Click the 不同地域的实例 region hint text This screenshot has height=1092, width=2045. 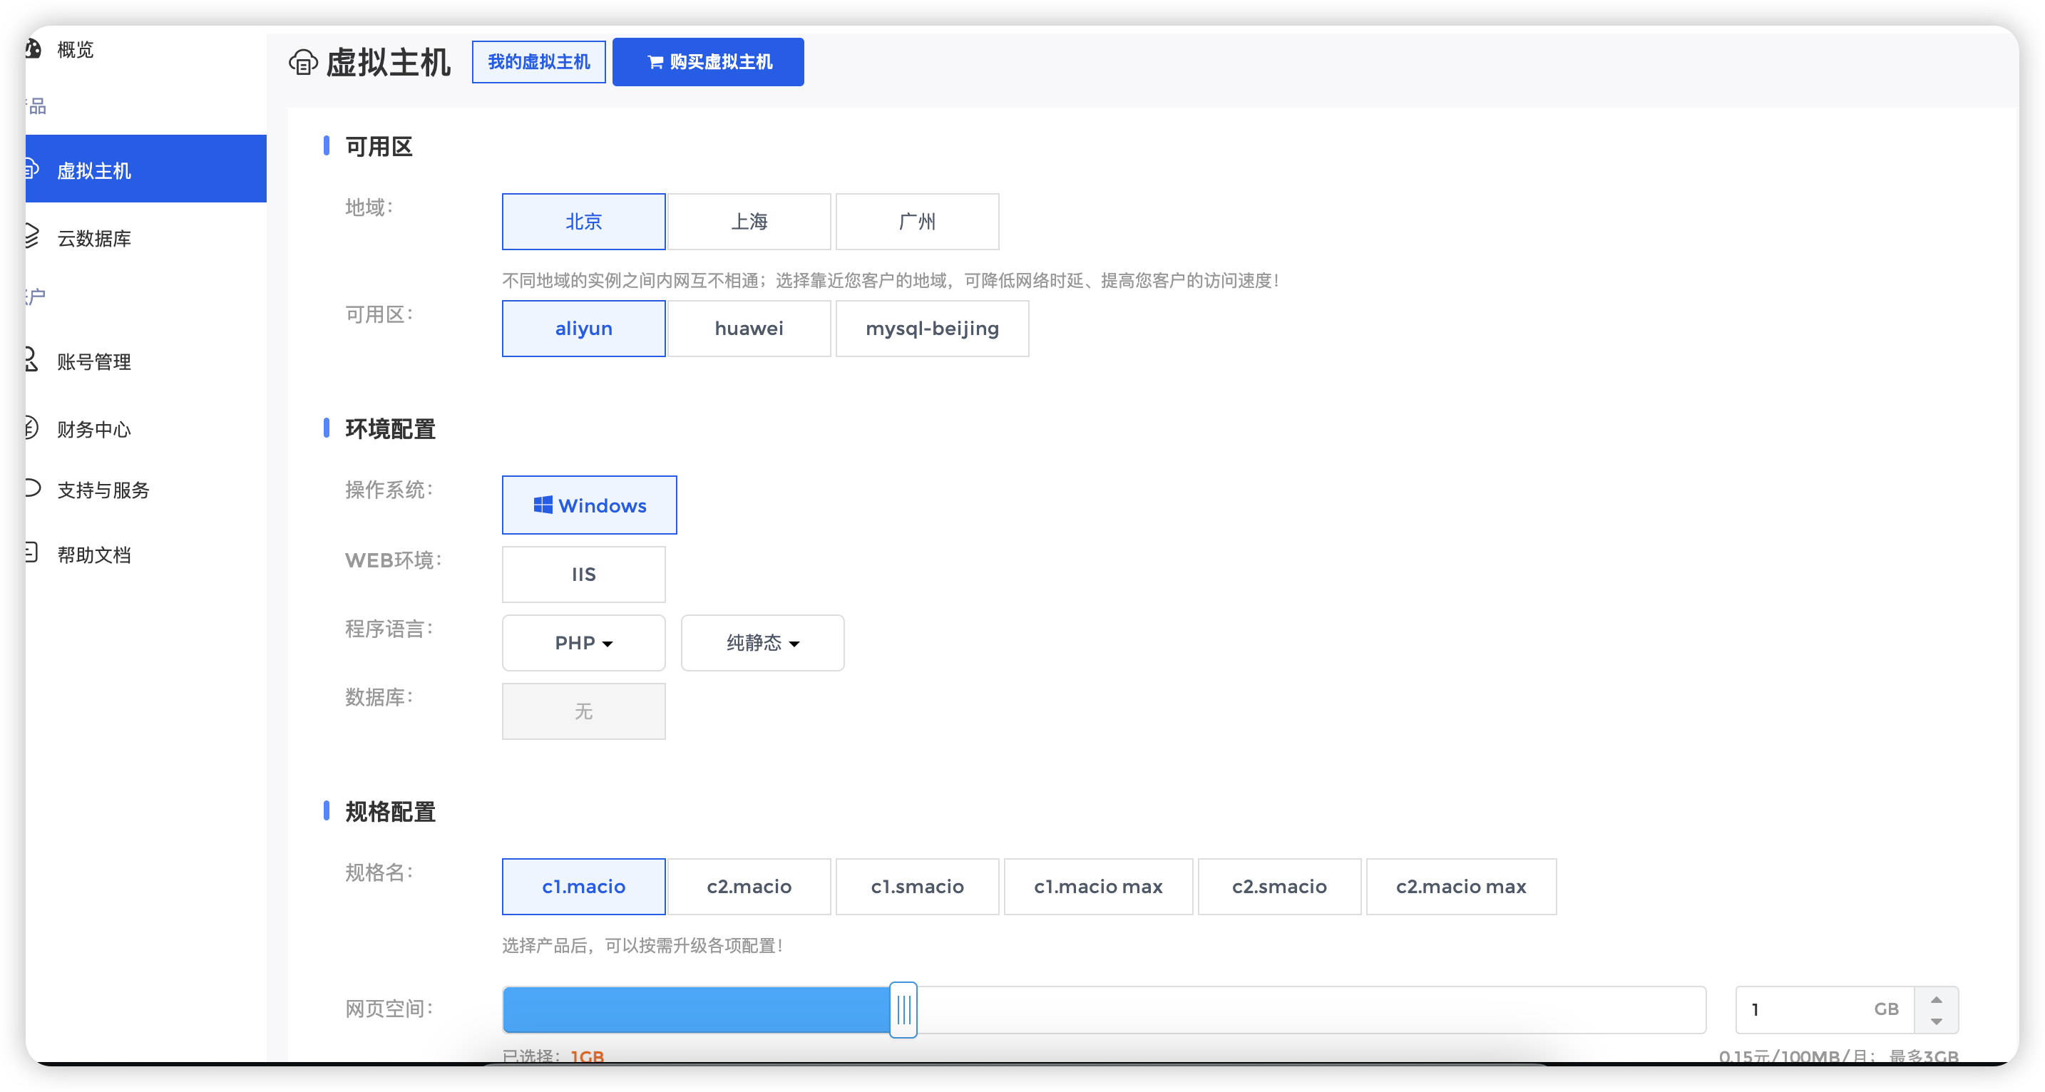pyautogui.click(x=890, y=280)
